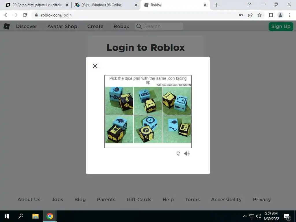Go to Avatar Shop
The image size is (296, 222).
point(62,26)
